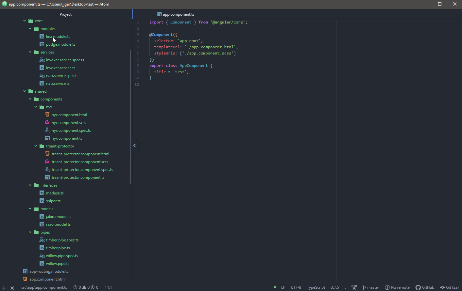Collapse the shared folder chevron
Screen dimensions: 462x291
[25, 91]
